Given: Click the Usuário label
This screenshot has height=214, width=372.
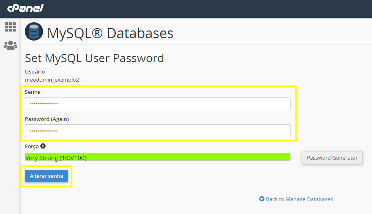Looking at the screenshot, I should tap(35, 71).
